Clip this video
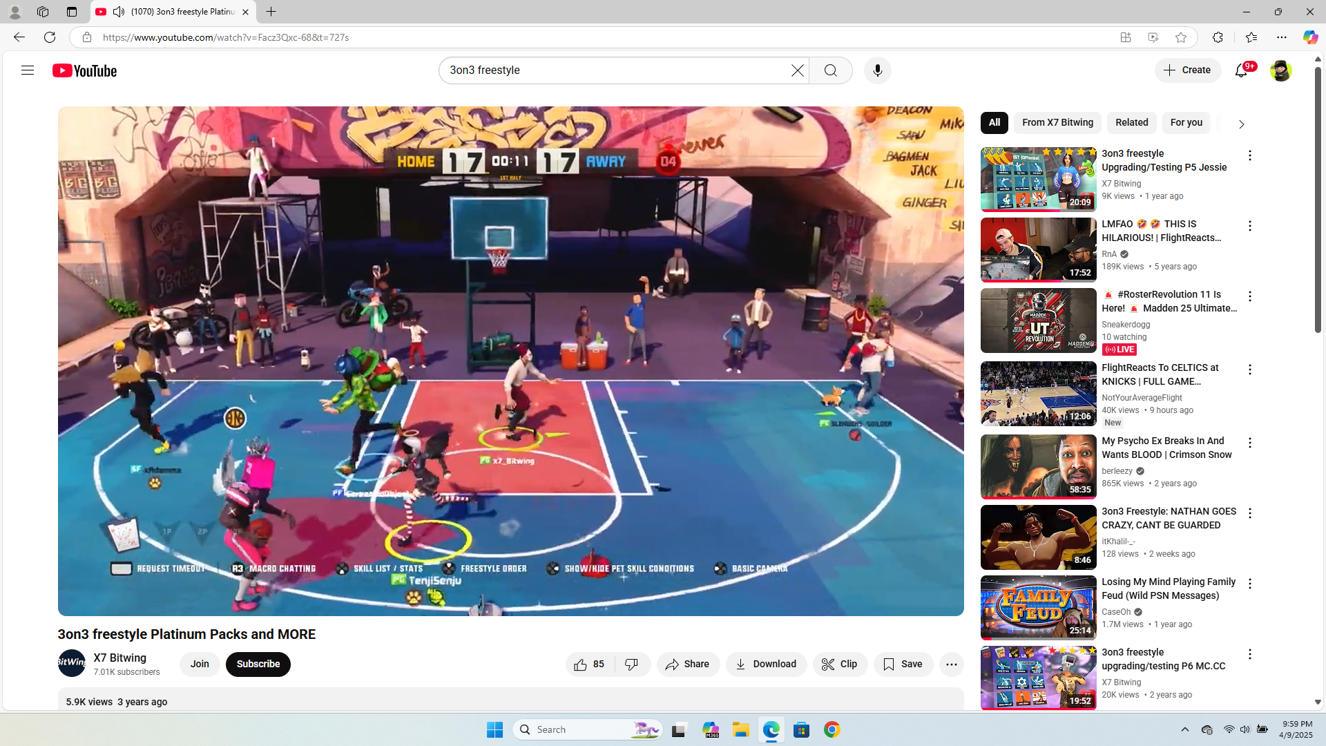This screenshot has height=746, width=1326. click(840, 664)
